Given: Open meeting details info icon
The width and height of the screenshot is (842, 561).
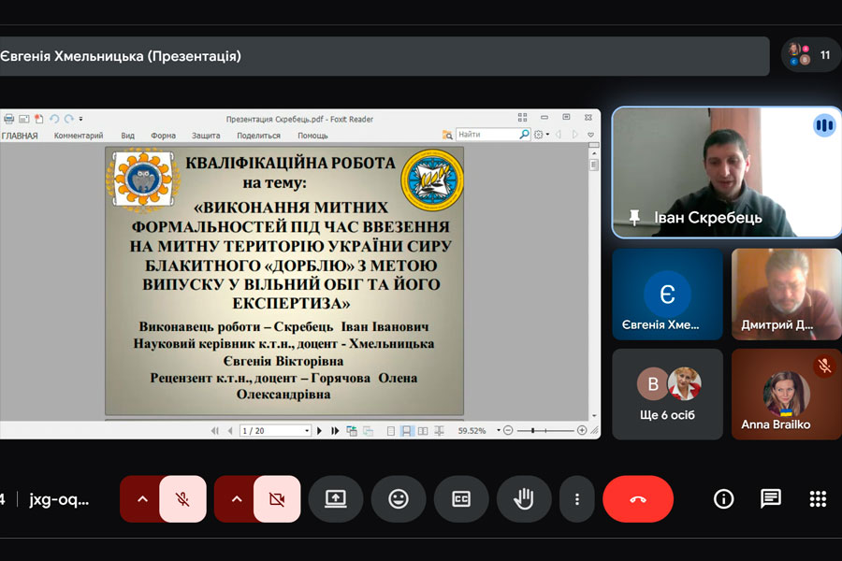Looking at the screenshot, I should 723,499.
